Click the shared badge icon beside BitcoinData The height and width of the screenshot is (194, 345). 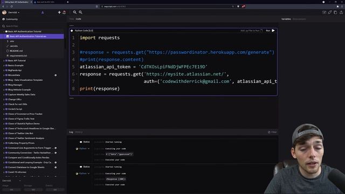point(56,75)
